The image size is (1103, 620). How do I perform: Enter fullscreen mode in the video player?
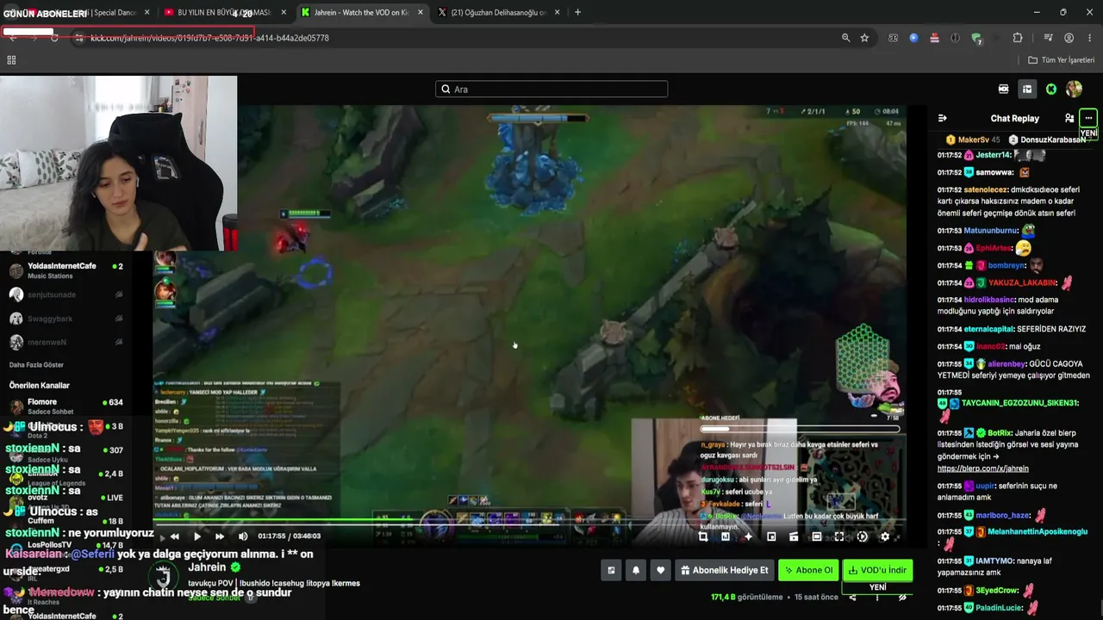(x=839, y=536)
